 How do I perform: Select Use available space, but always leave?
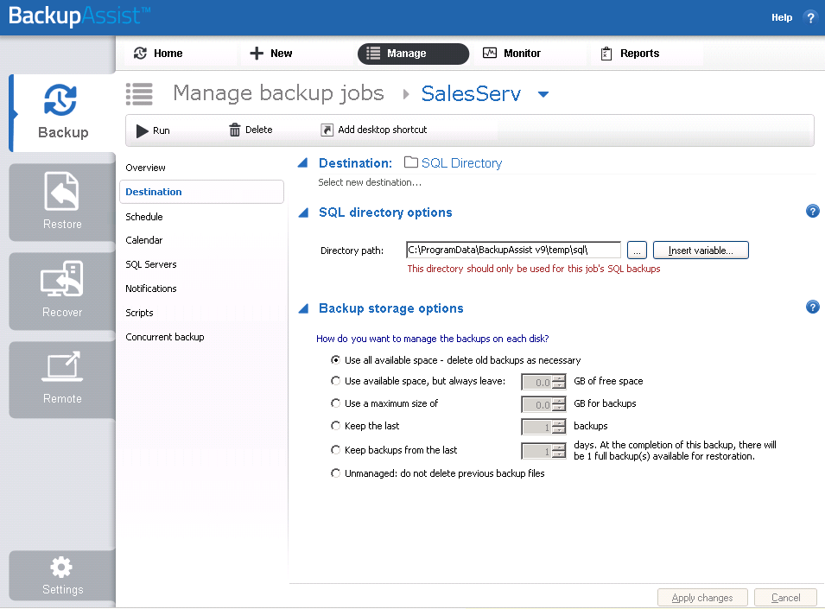[335, 381]
